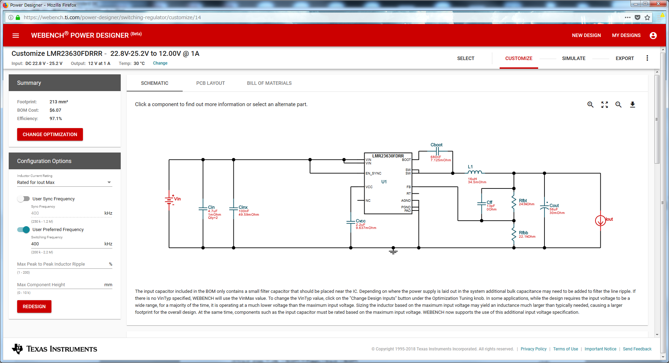Go to the Select step
The image size is (669, 363).
coord(466,58)
